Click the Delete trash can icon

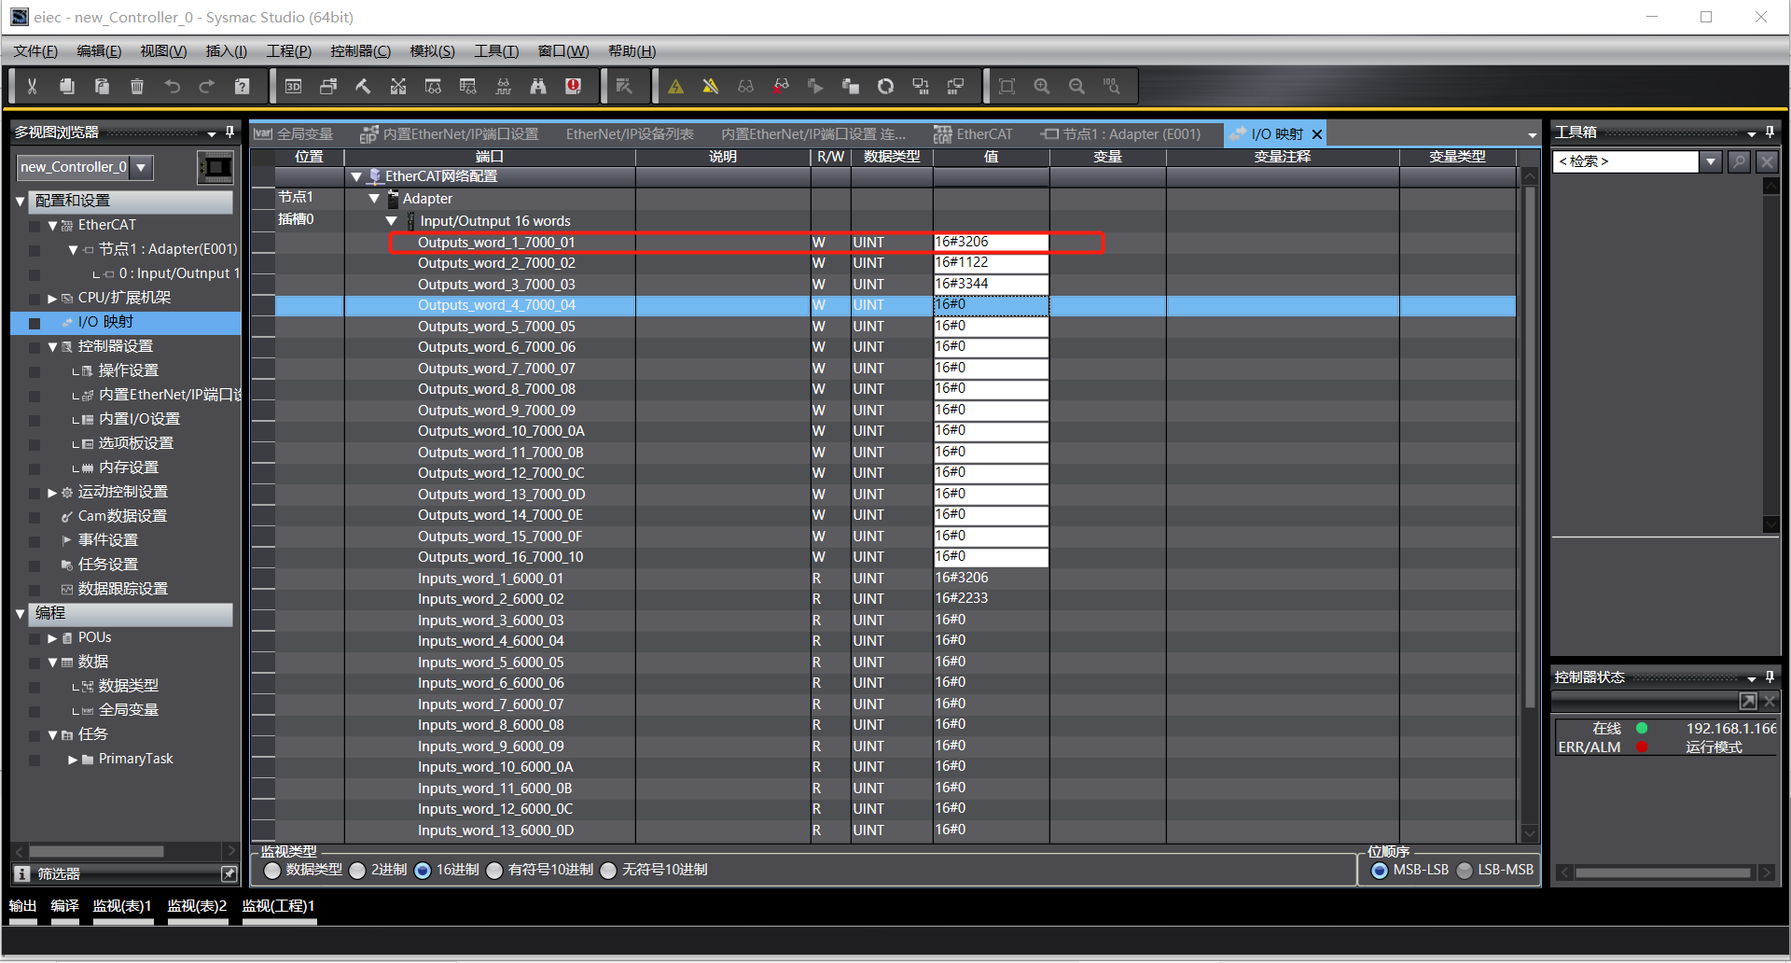tap(137, 87)
